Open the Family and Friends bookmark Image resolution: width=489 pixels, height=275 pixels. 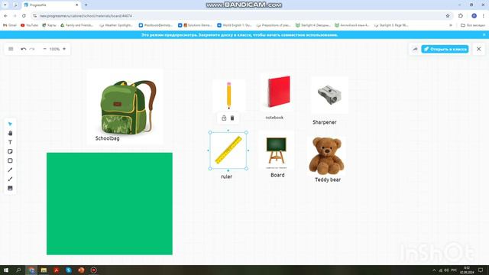pyautogui.click(x=76, y=25)
